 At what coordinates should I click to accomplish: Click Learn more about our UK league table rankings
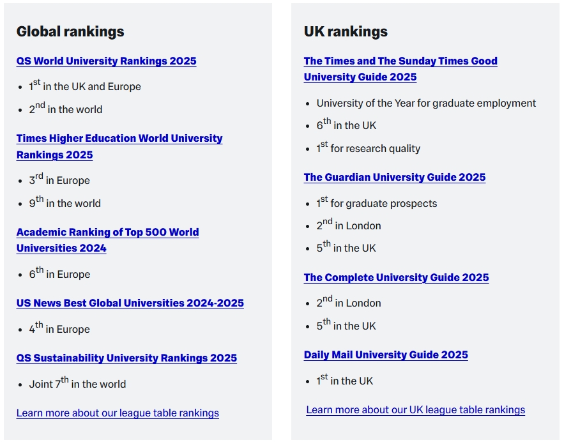tap(415, 409)
